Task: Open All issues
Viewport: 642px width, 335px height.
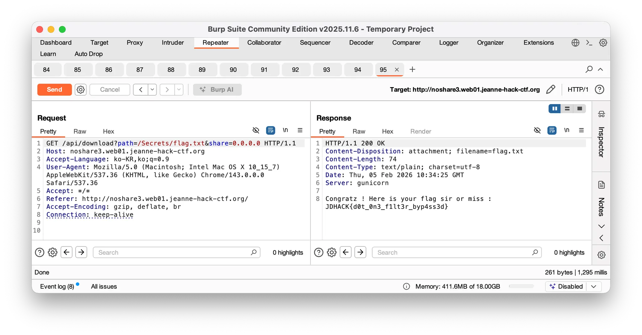Action: [104, 286]
